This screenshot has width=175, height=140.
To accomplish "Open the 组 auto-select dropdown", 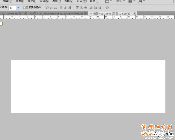I will coord(14,8).
